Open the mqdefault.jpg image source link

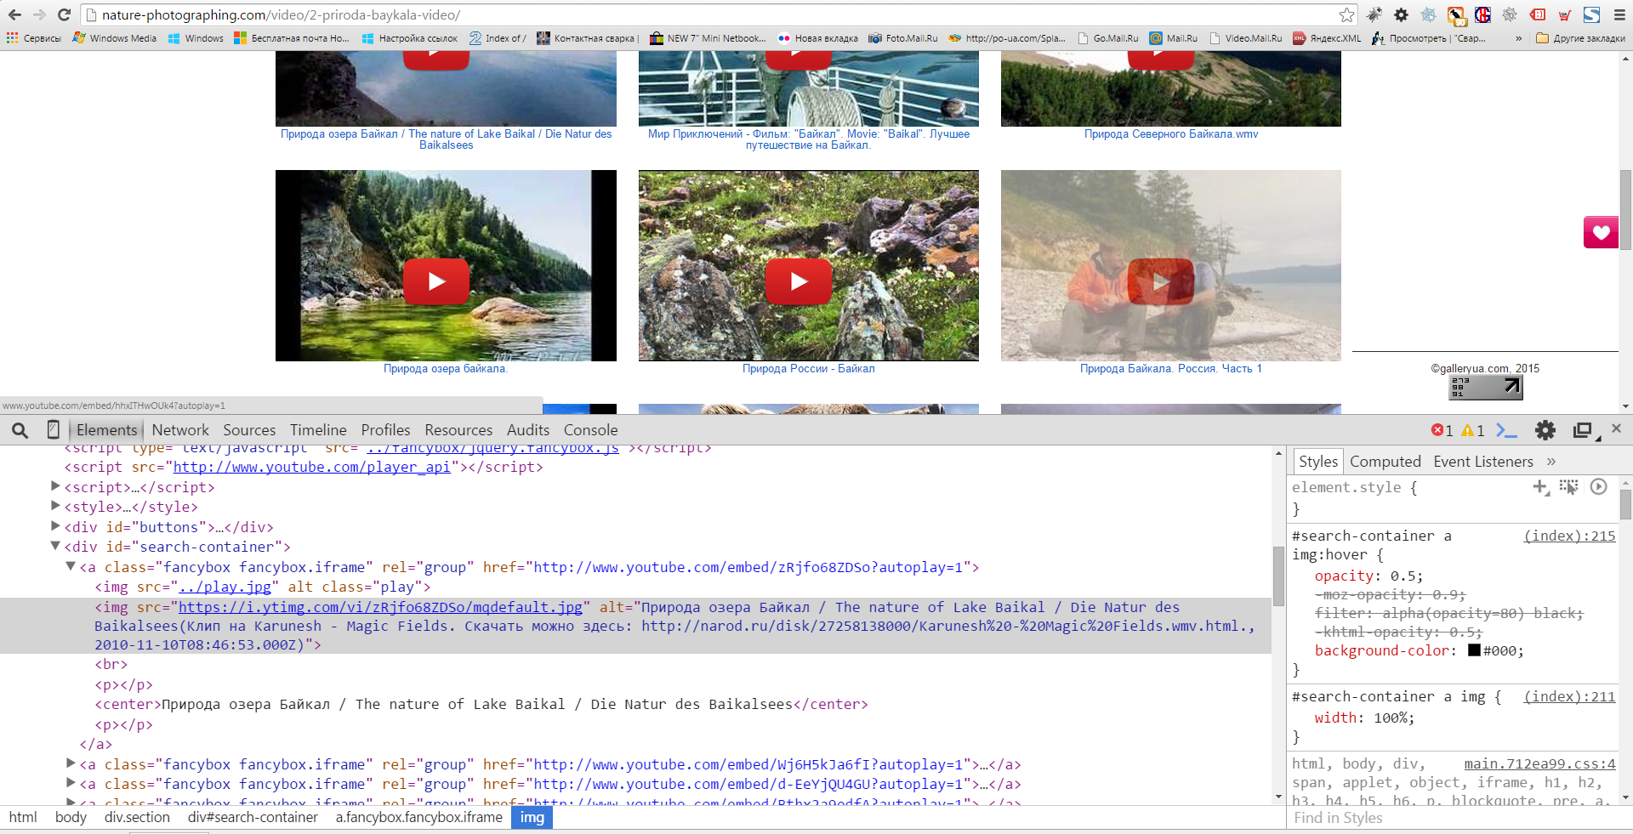pos(380,607)
